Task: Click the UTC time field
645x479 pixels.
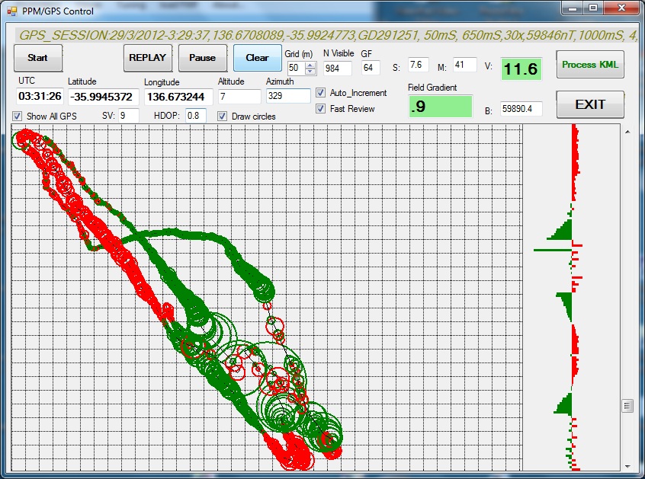Action: click(x=40, y=97)
